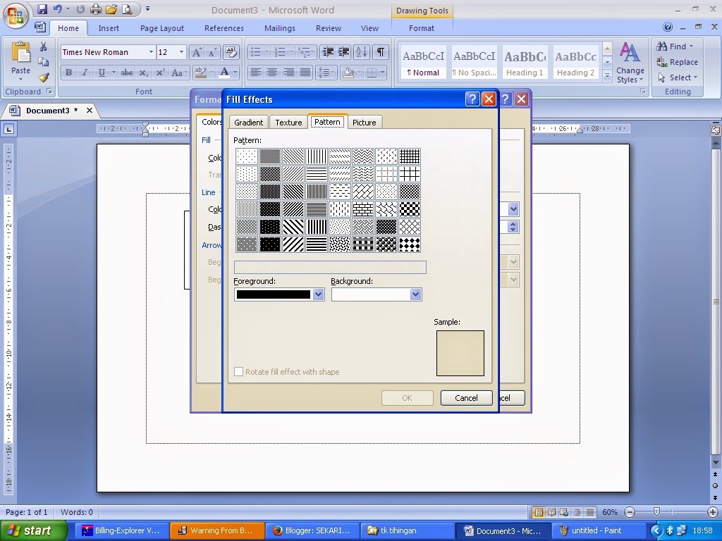Open the Find dropdown arrow

691,46
